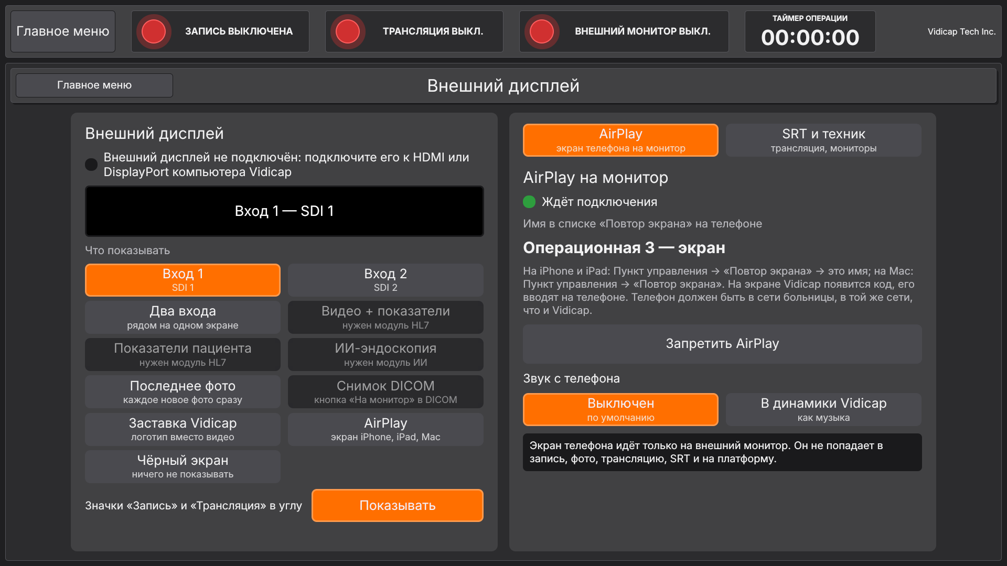Click the Операционная 3 — экран name
1007x566 pixels.
coord(624,247)
